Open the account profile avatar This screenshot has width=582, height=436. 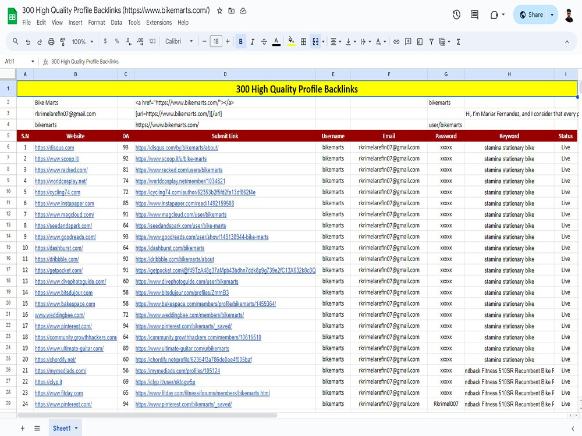click(569, 15)
